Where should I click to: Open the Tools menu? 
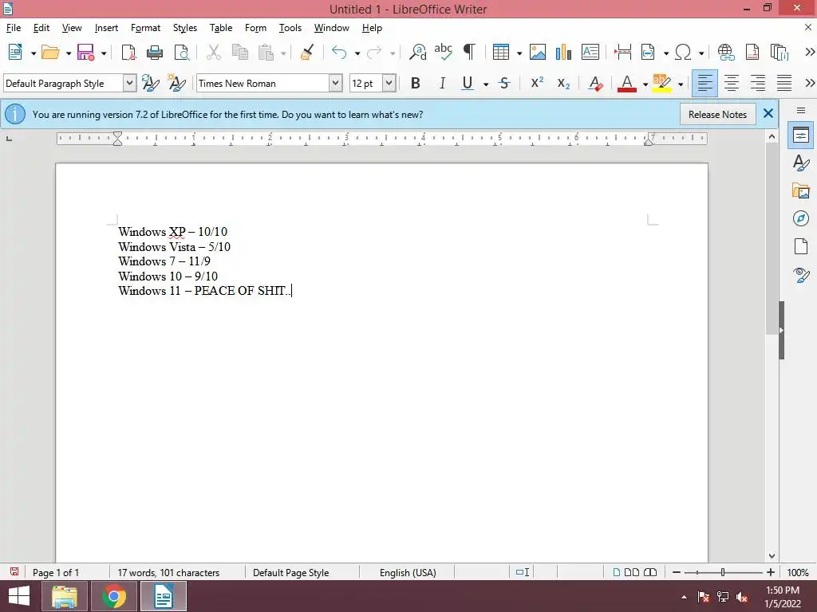[290, 28]
